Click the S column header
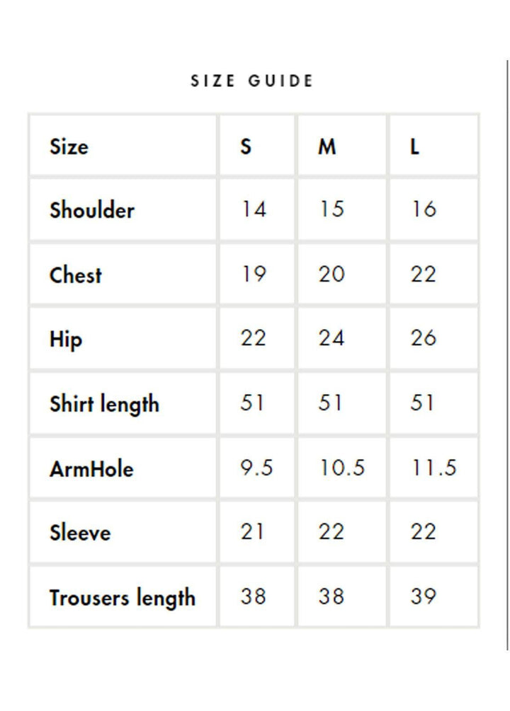 246,146
